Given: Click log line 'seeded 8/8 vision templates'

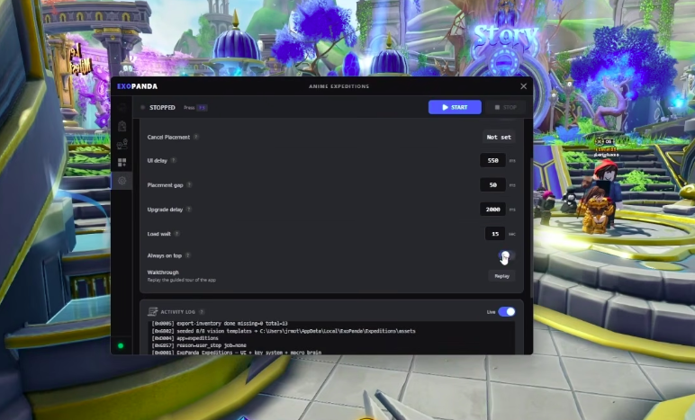Looking at the screenshot, I should pos(284,331).
